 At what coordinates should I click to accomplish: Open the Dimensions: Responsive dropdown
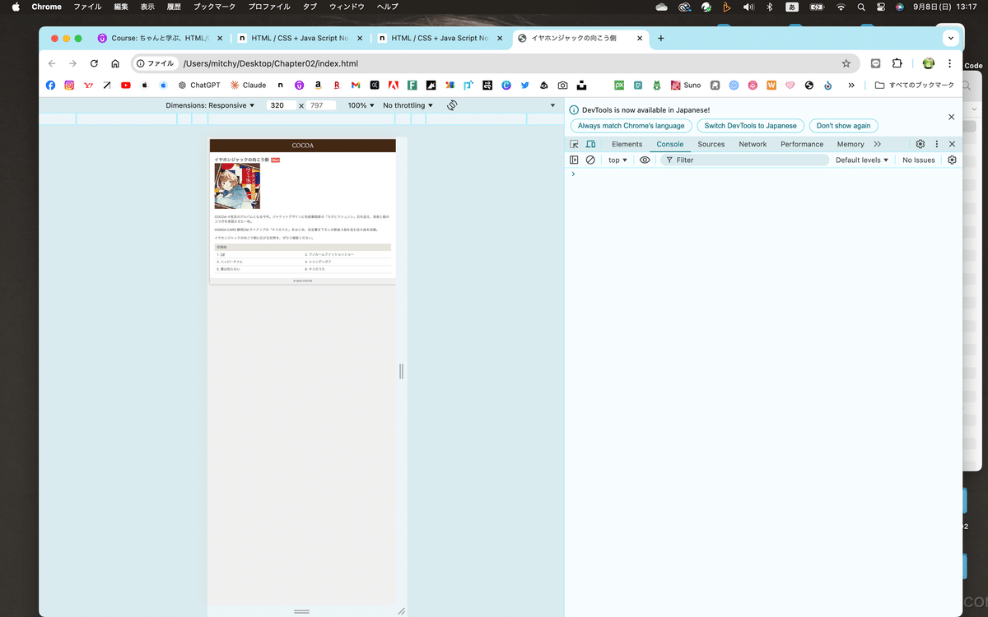(x=210, y=105)
